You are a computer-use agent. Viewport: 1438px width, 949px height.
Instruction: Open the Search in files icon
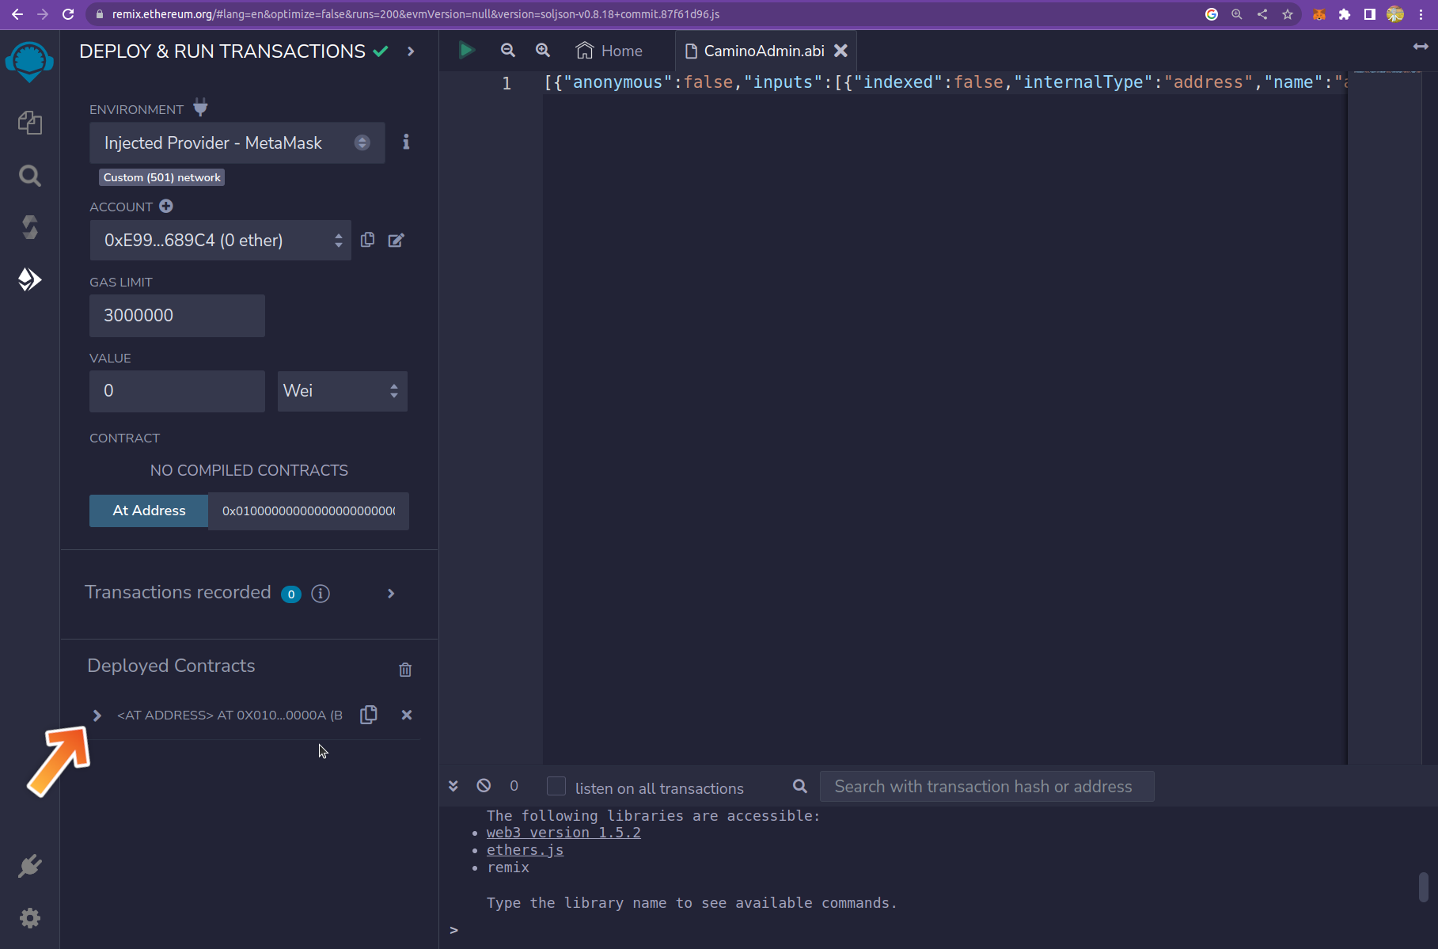pyautogui.click(x=29, y=176)
